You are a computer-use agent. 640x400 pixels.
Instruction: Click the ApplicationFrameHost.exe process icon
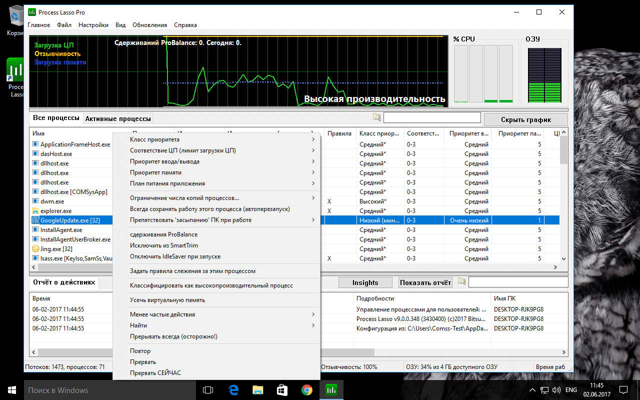click(35, 144)
